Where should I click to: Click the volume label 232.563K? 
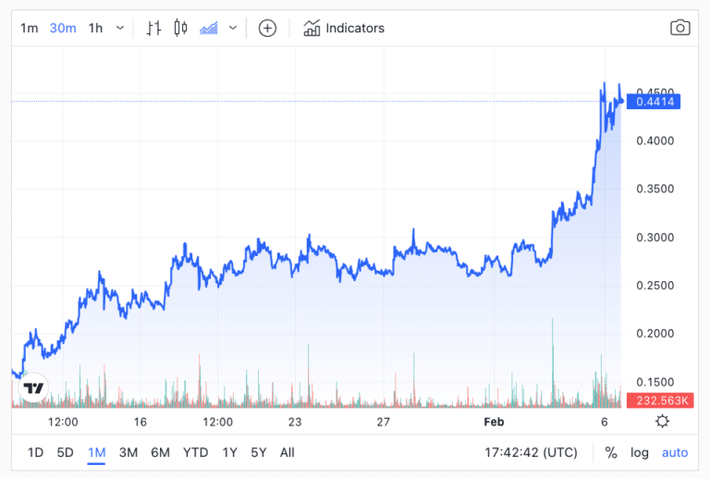click(x=660, y=400)
